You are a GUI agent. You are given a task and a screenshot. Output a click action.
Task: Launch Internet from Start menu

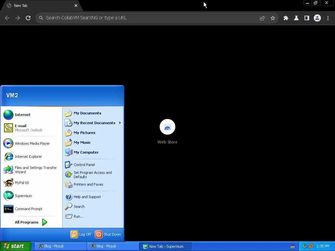31,115
